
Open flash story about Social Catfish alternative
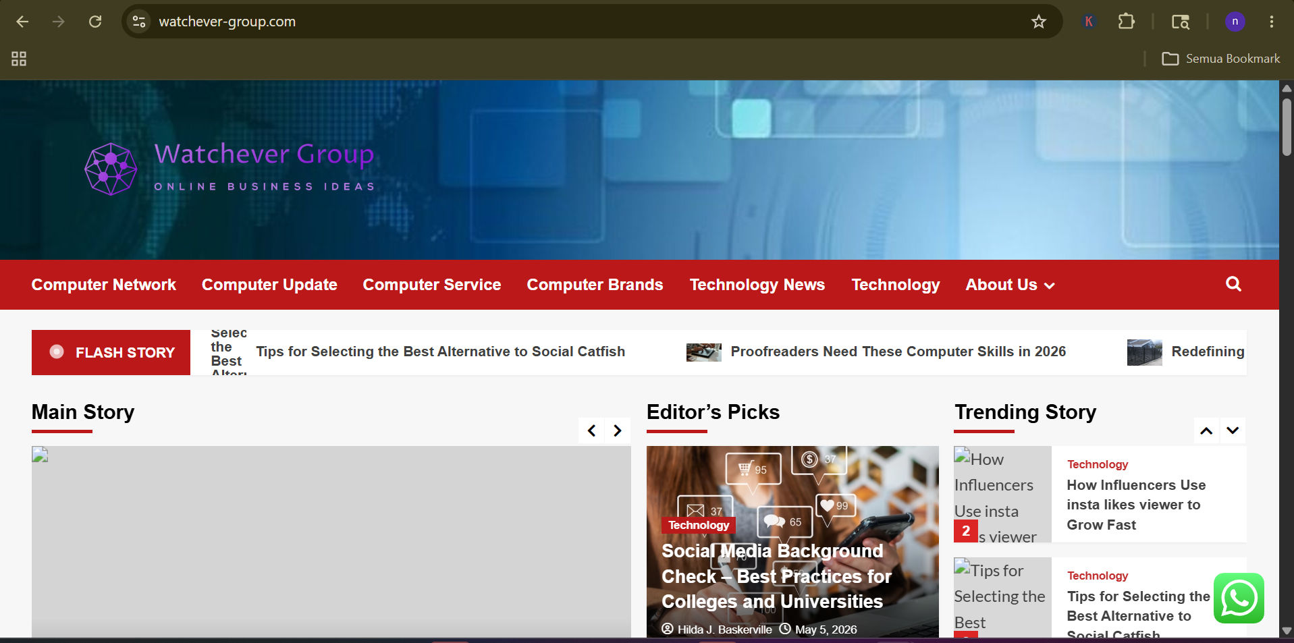(x=440, y=352)
